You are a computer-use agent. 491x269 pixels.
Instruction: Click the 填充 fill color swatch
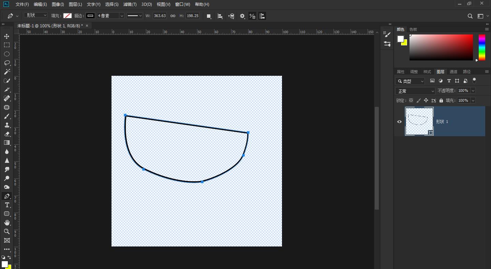[x=68, y=16]
